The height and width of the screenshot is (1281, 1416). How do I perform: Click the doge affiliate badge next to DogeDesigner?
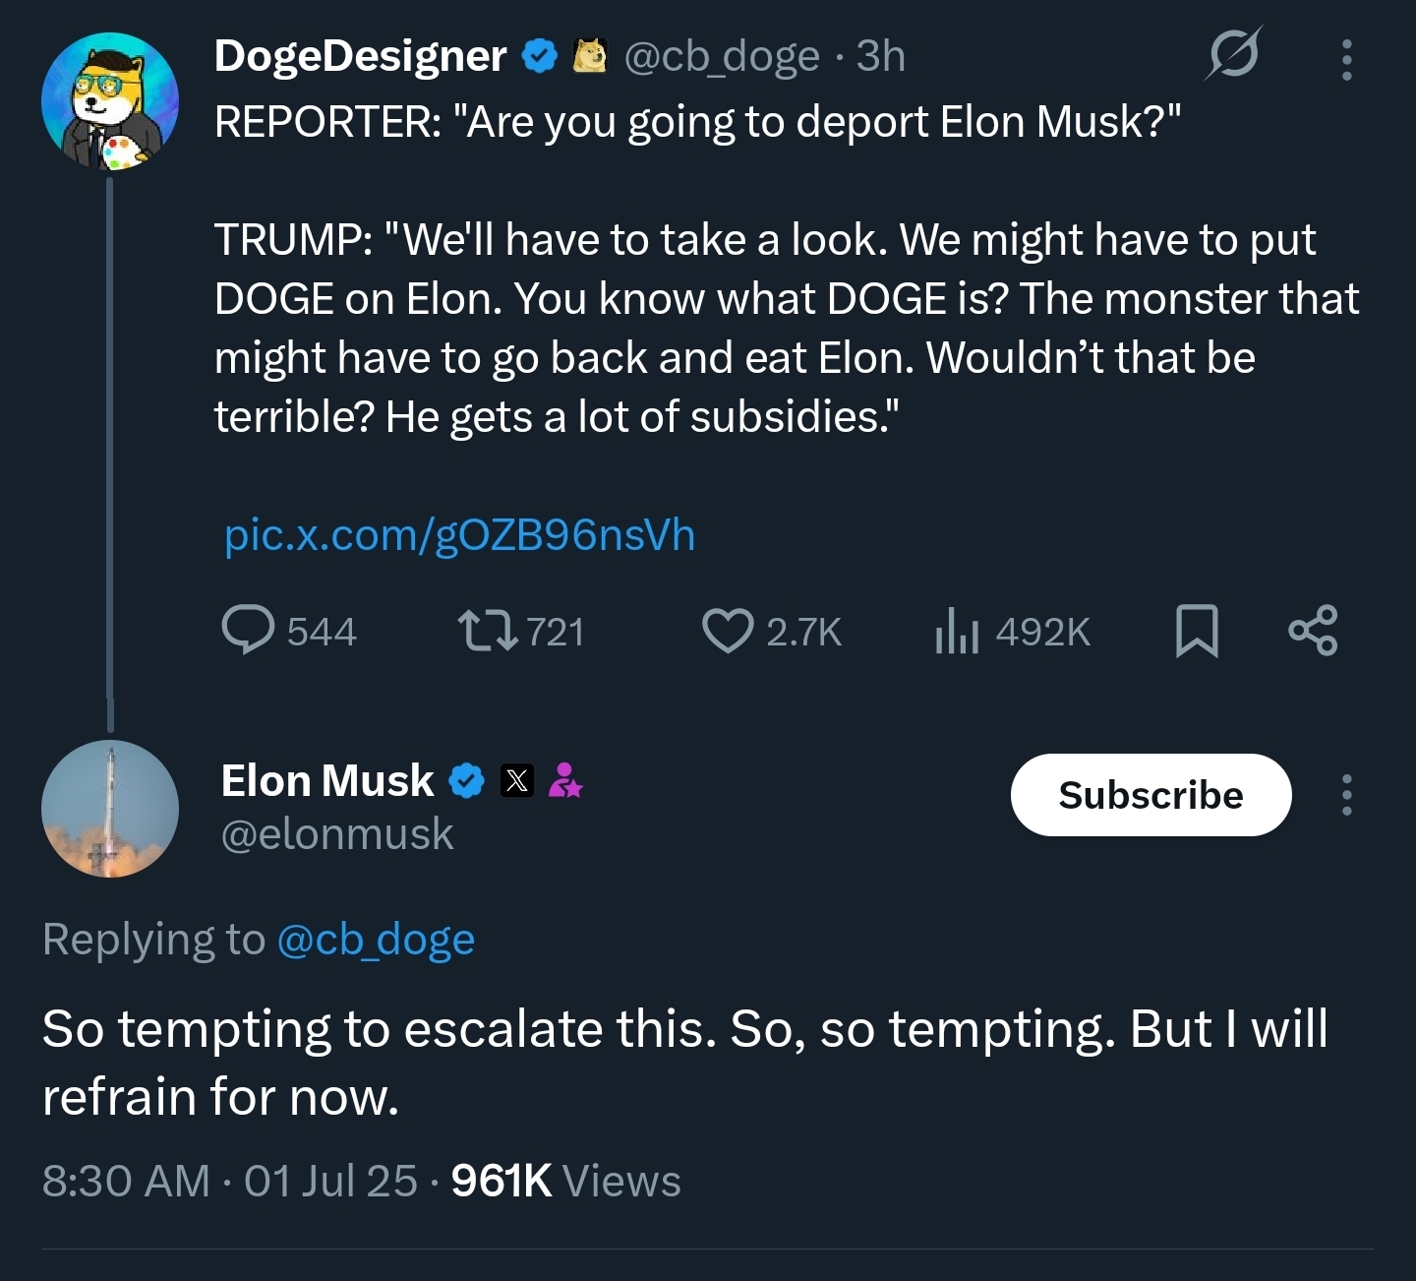(x=589, y=56)
